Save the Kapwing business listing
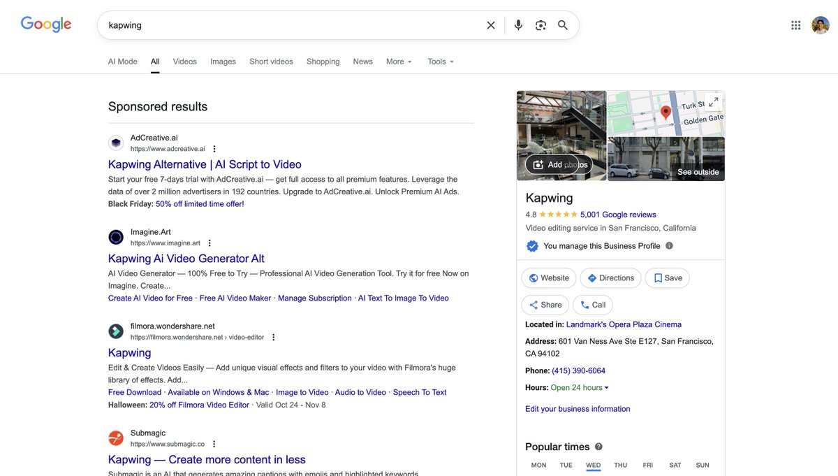The width and height of the screenshot is (838, 476). click(668, 278)
